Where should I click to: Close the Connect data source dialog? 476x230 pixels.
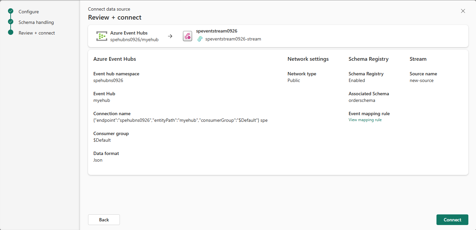click(x=463, y=11)
